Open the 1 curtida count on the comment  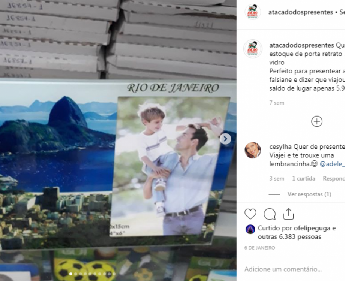pos(304,179)
